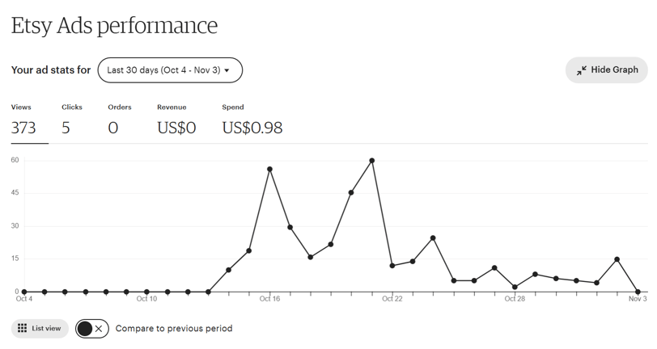Click the Compare to previous period label
657x349 pixels.
174,329
